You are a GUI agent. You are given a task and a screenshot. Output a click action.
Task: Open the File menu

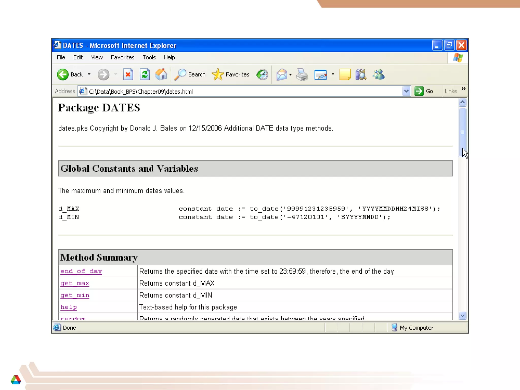pos(61,57)
